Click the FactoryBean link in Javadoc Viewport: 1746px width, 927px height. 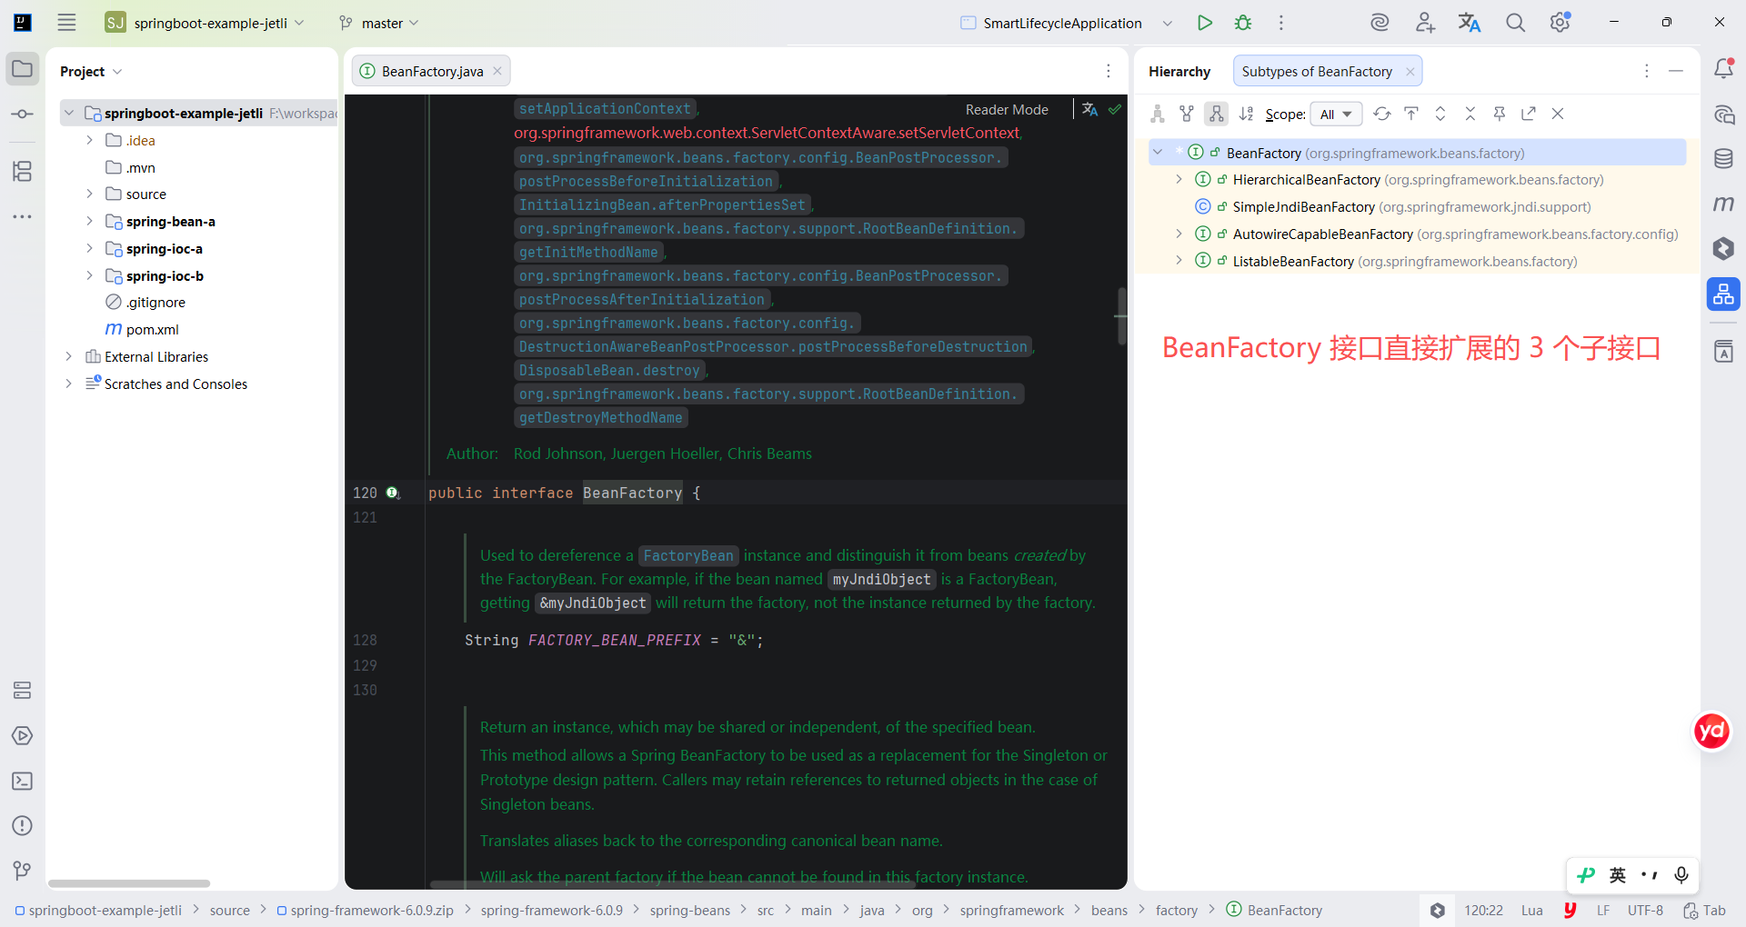tap(688, 555)
